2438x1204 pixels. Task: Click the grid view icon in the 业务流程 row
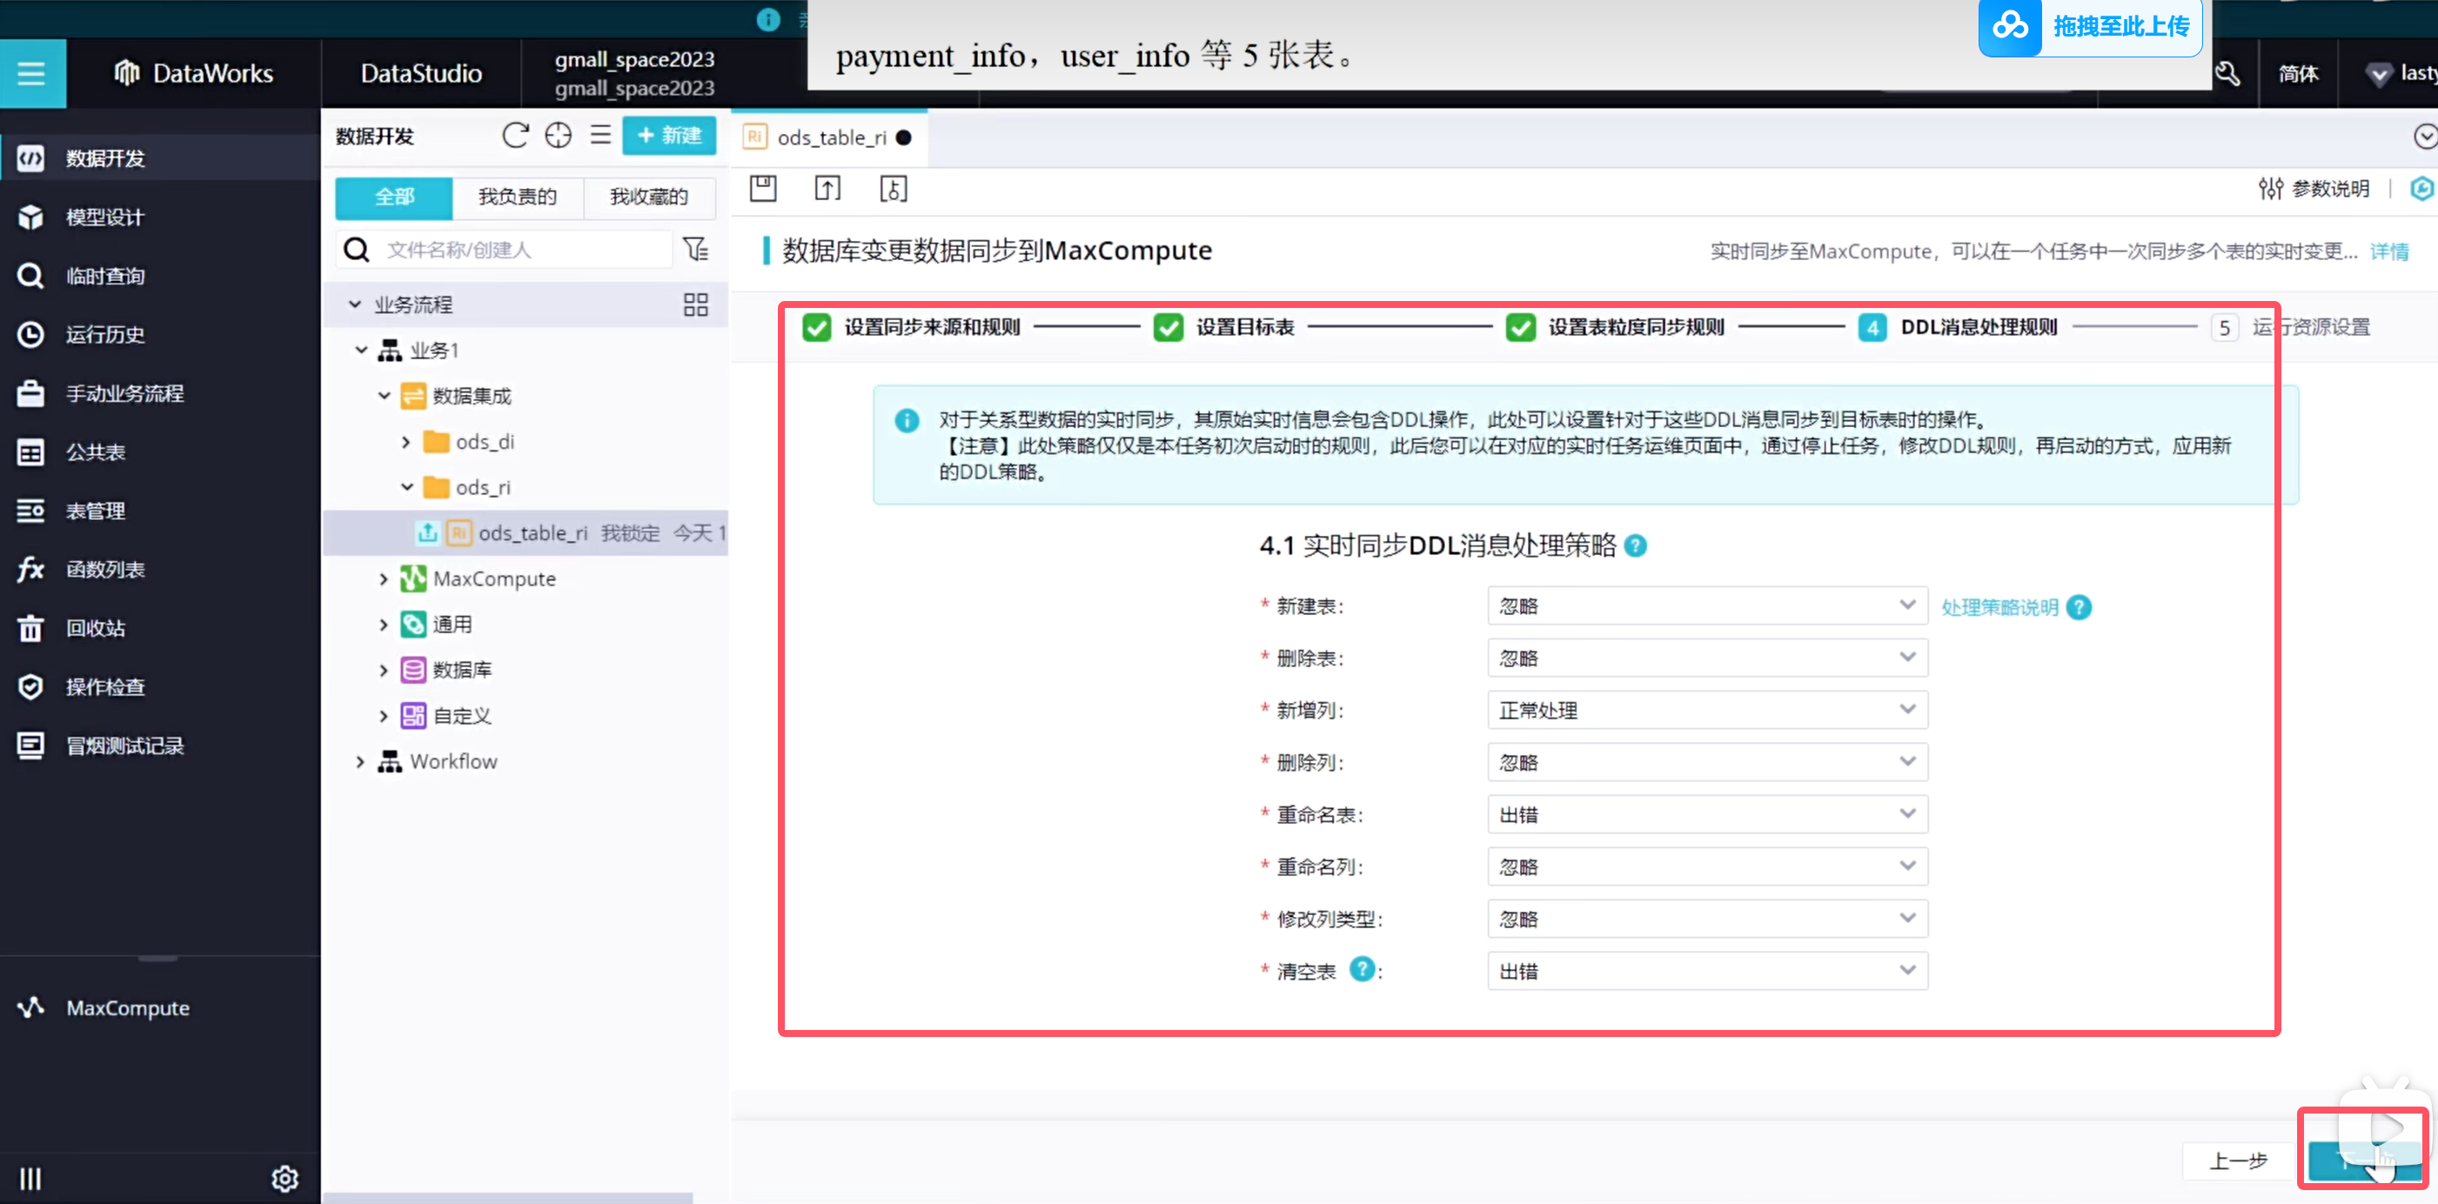(695, 304)
